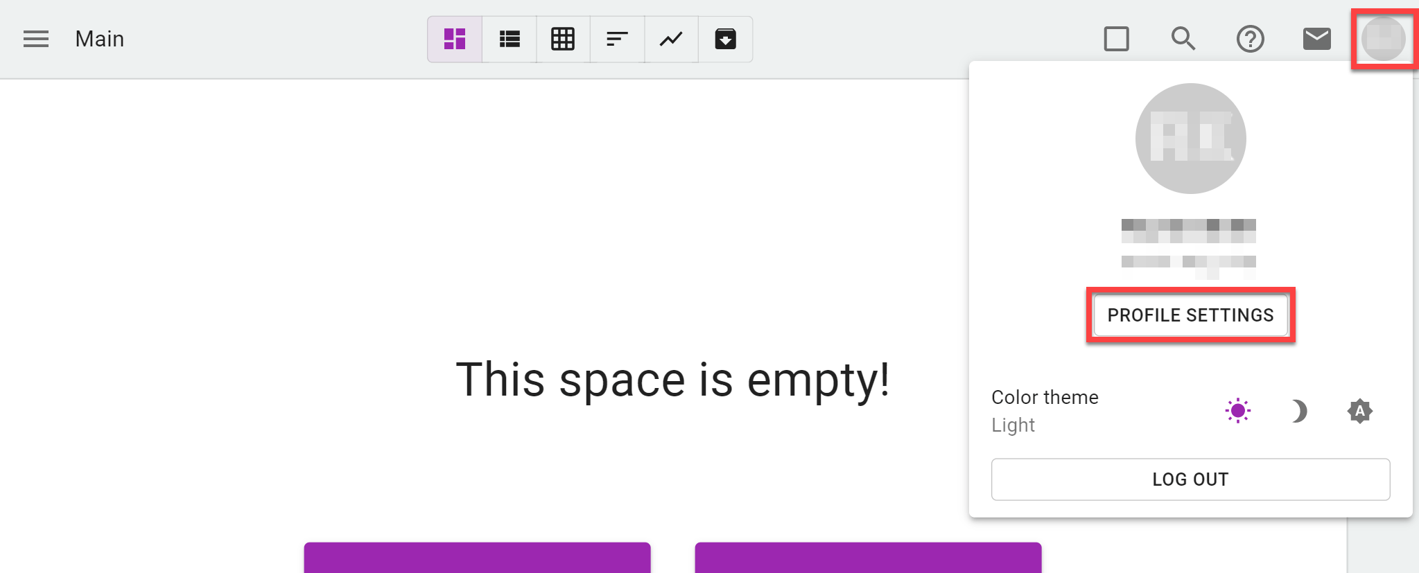Switch to the list view icon

tap(510, 39)
